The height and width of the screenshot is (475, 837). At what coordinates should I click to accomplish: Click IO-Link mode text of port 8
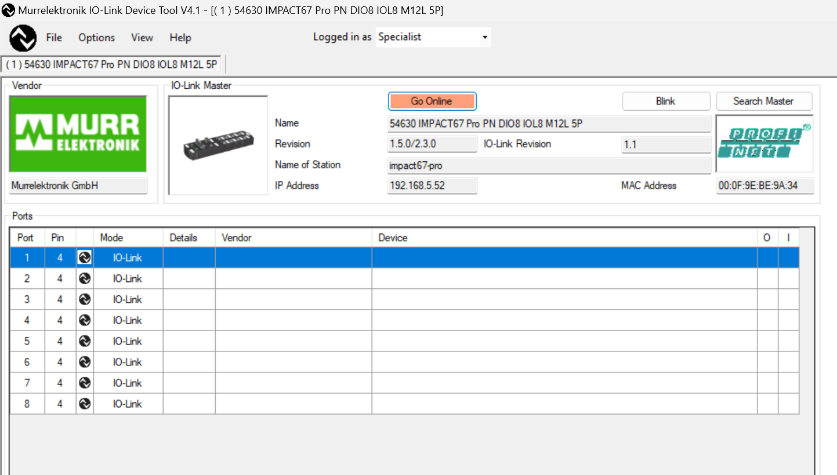click(x=128, y=404)
